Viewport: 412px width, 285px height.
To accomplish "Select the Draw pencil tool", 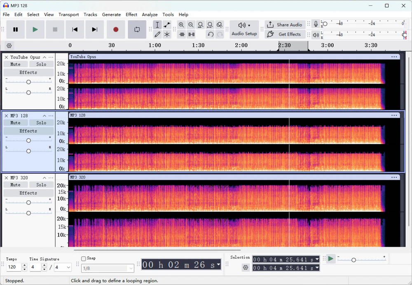I will coord(157,35).
